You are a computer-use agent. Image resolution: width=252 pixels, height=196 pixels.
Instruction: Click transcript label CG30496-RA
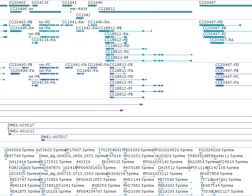pyautogui.click(x=22, y=28)
